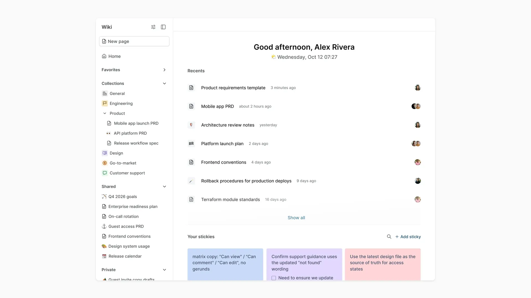
Task: Open the sidebar filter settings icon
Action: coord(153,27)
